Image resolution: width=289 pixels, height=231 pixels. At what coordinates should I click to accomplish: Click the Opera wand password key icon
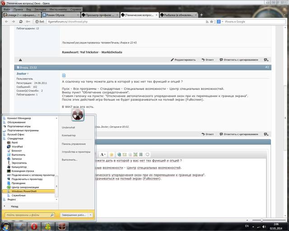click(x=28, y=22)
